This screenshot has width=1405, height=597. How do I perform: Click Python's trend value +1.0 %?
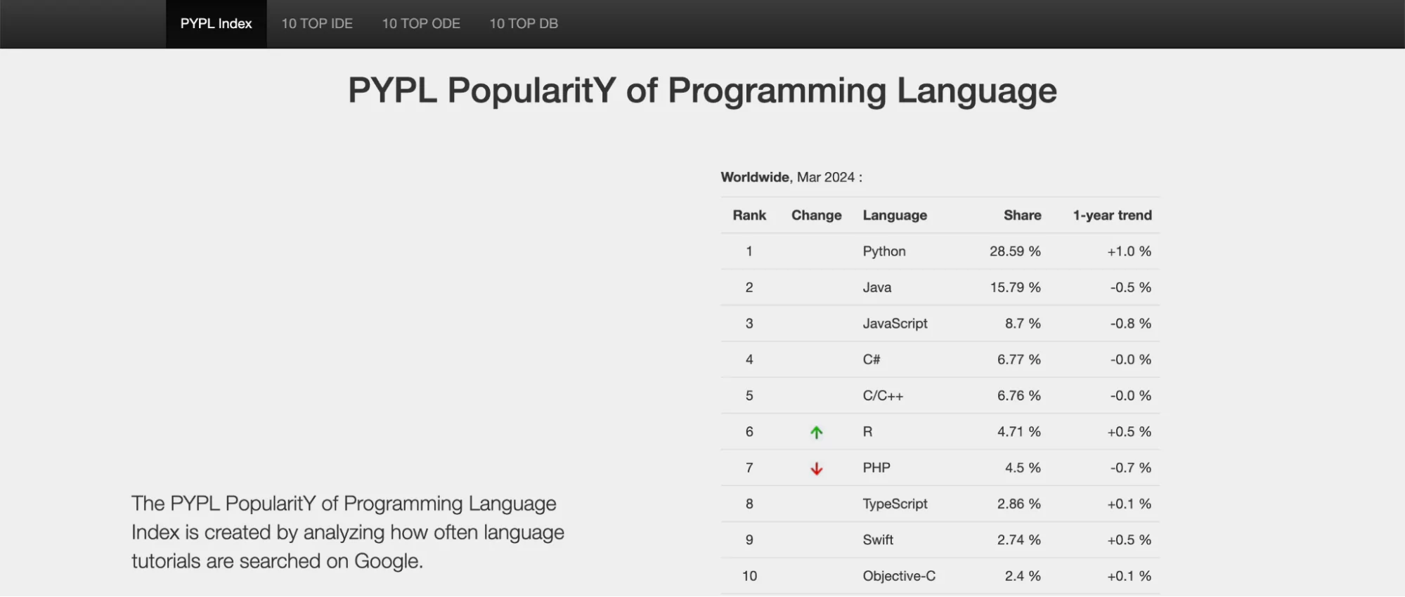tap(1129, 251)
